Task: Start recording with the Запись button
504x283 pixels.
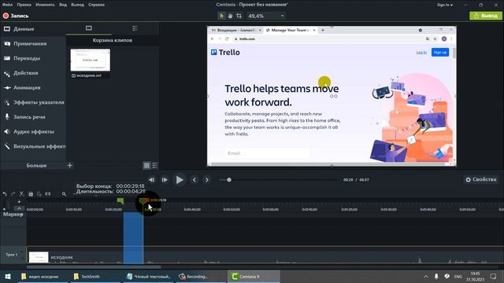Action: click(x=16, y=16)
